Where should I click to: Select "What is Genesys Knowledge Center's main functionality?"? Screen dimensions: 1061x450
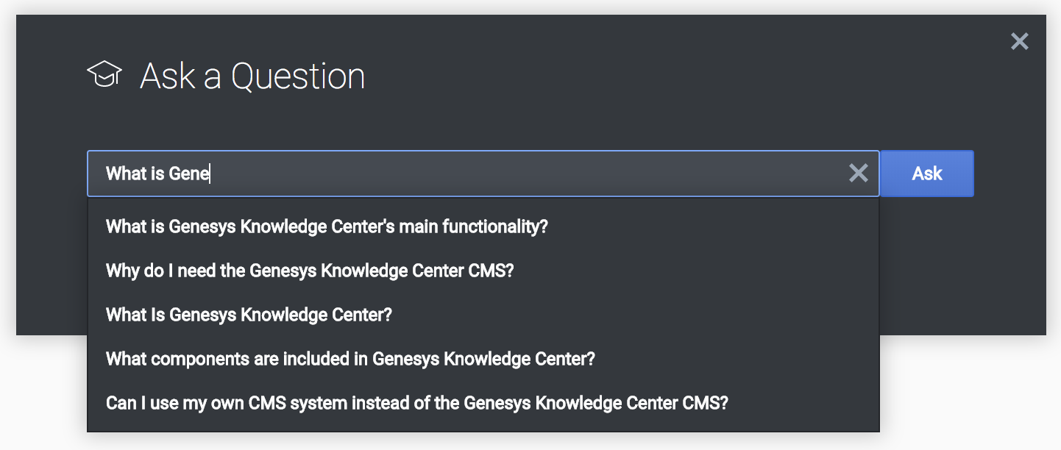(x=327, y=226)
